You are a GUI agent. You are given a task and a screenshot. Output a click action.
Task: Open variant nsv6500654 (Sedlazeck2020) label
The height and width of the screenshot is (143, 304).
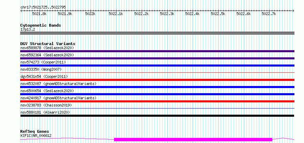pyautogui.click(x=47, y=91)
